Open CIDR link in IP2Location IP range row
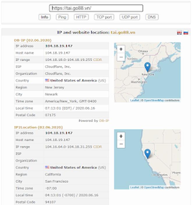The width and height of the screenshot is (192, 205). pos(97,147)
